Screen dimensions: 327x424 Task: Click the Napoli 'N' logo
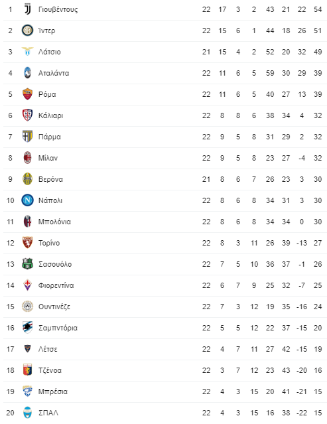click(x=27, y=200)
